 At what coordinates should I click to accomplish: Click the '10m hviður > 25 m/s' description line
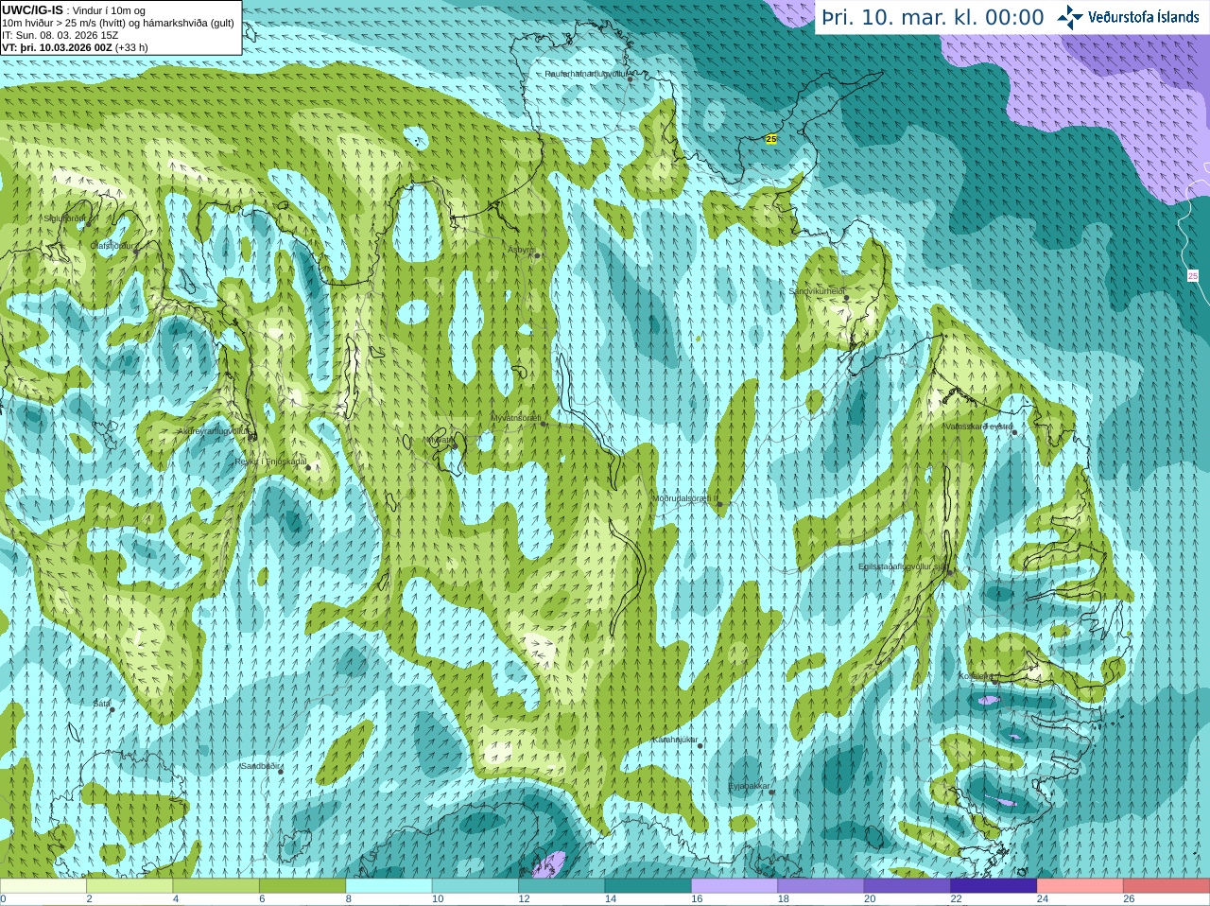[118, 23]
